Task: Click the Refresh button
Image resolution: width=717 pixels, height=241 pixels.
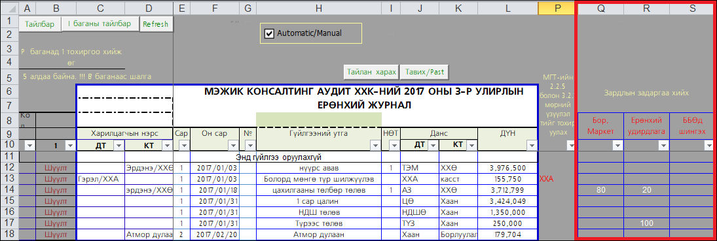Action: coord(156,24)
